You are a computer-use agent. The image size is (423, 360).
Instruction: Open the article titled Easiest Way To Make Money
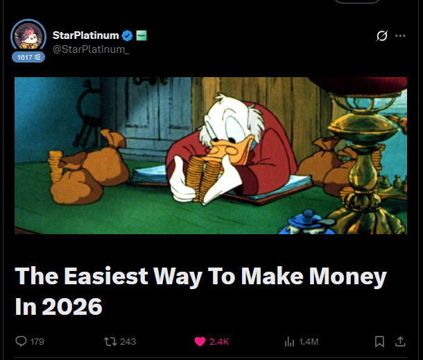coord(200,291)
